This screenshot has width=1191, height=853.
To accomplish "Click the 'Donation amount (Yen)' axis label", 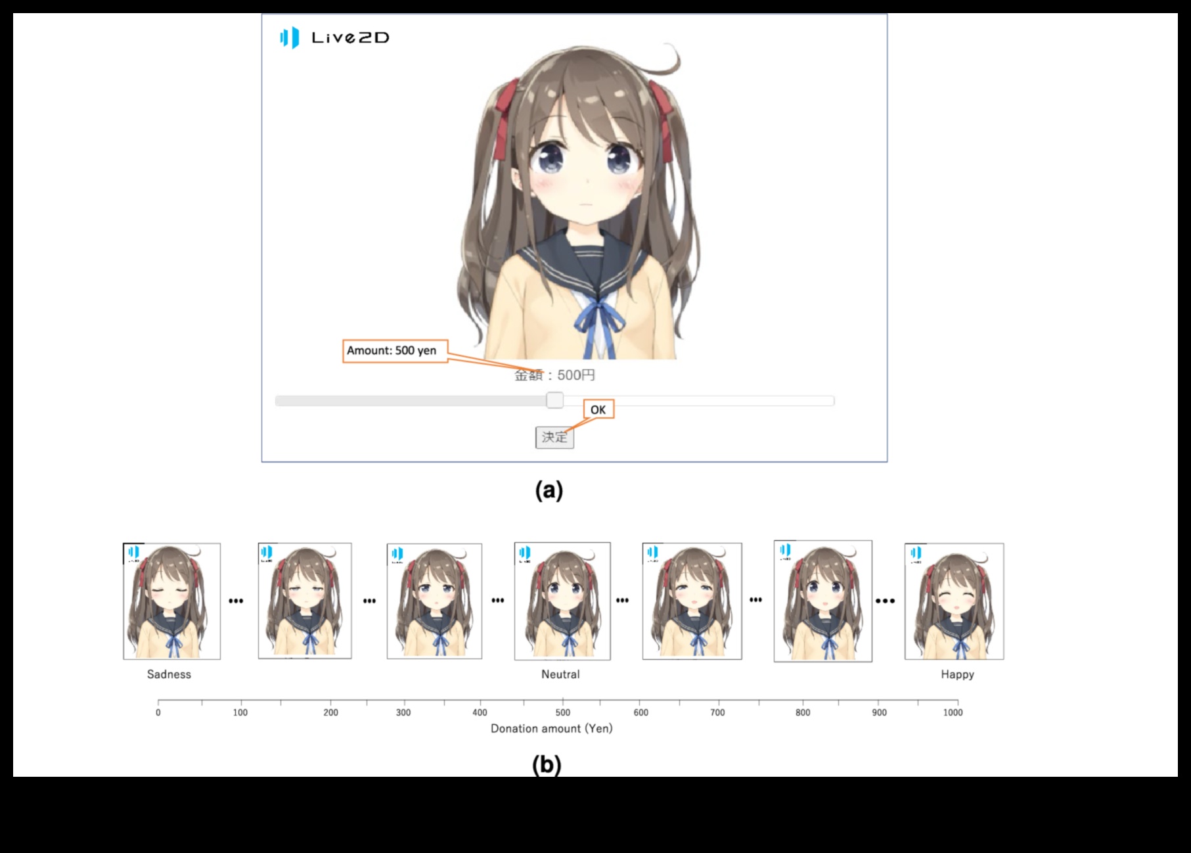I will click(x=552, y=728).
